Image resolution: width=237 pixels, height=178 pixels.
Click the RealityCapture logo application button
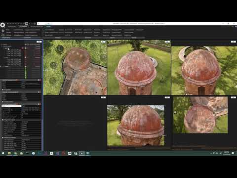tap(2, 25)
